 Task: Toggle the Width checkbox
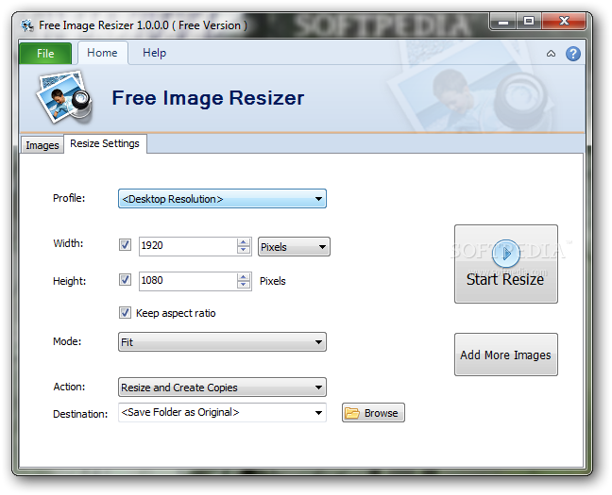[x=125, y=245]
